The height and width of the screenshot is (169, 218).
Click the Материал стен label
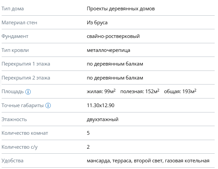[x=19, y=23]
